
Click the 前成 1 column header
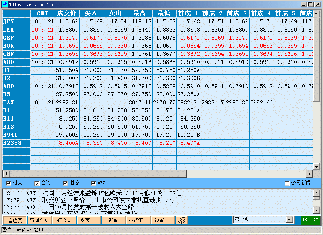189,14
